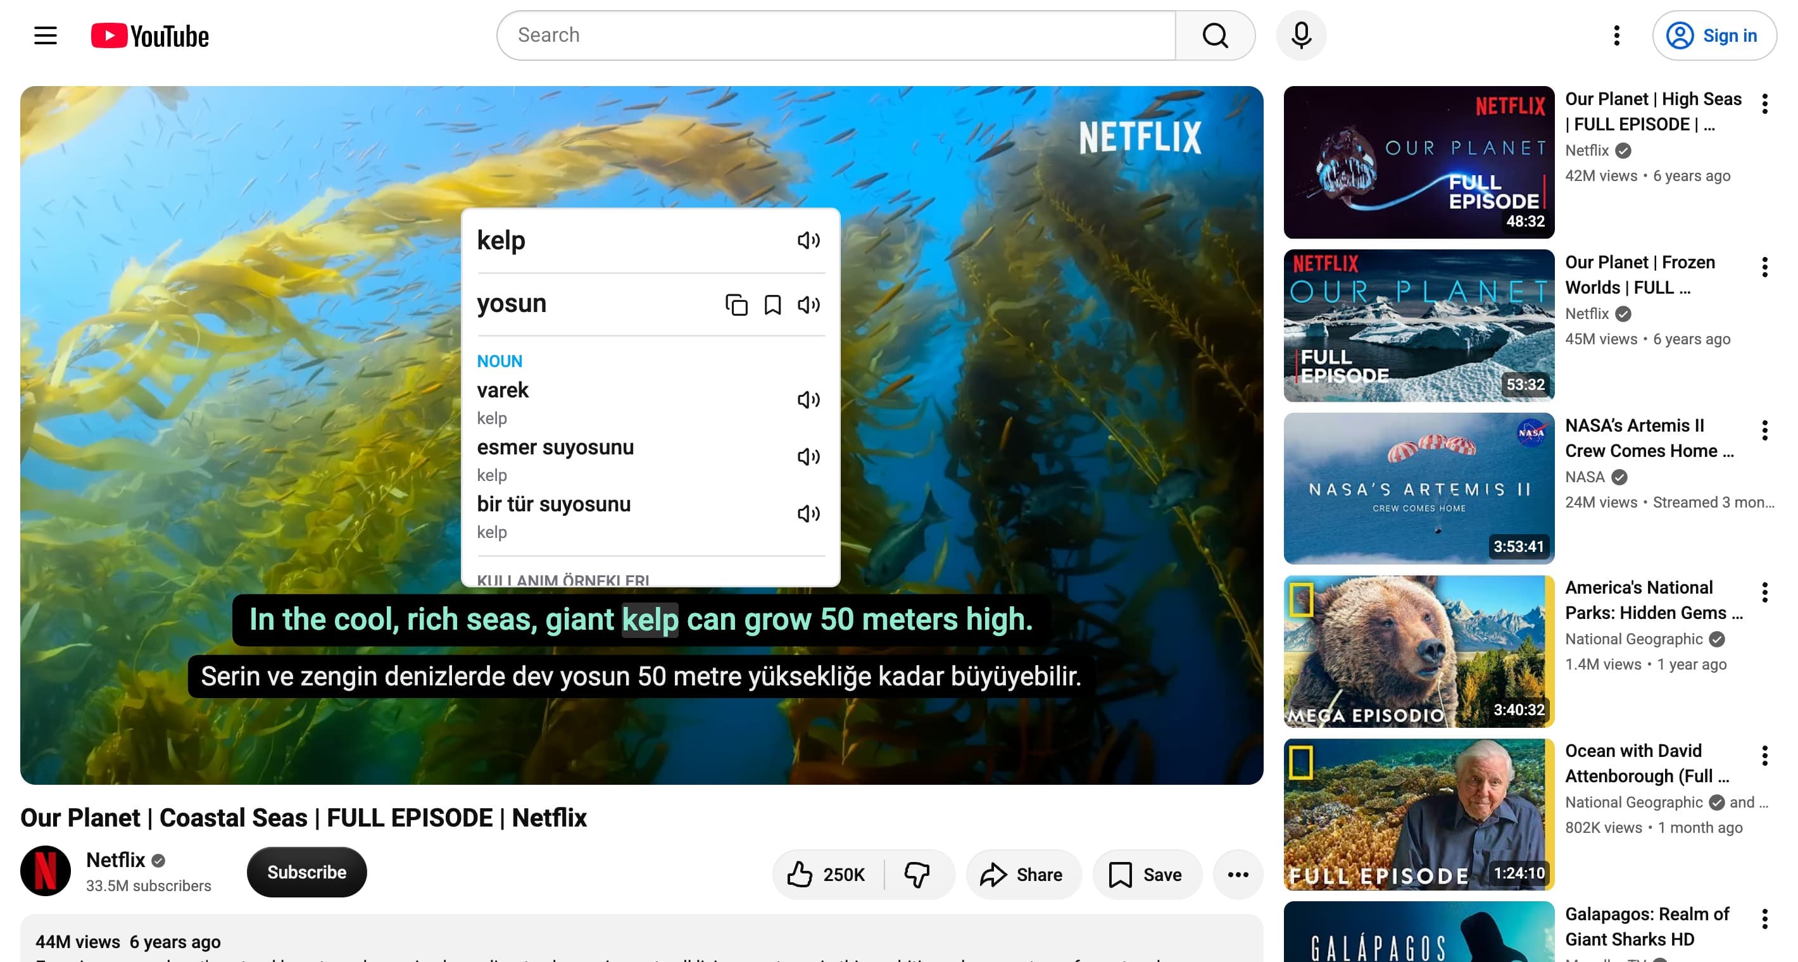Image resolution: width=1798 pixels, height=962 pixels.
Task: Save the video to a playlist
Action: pos(1147,875)
